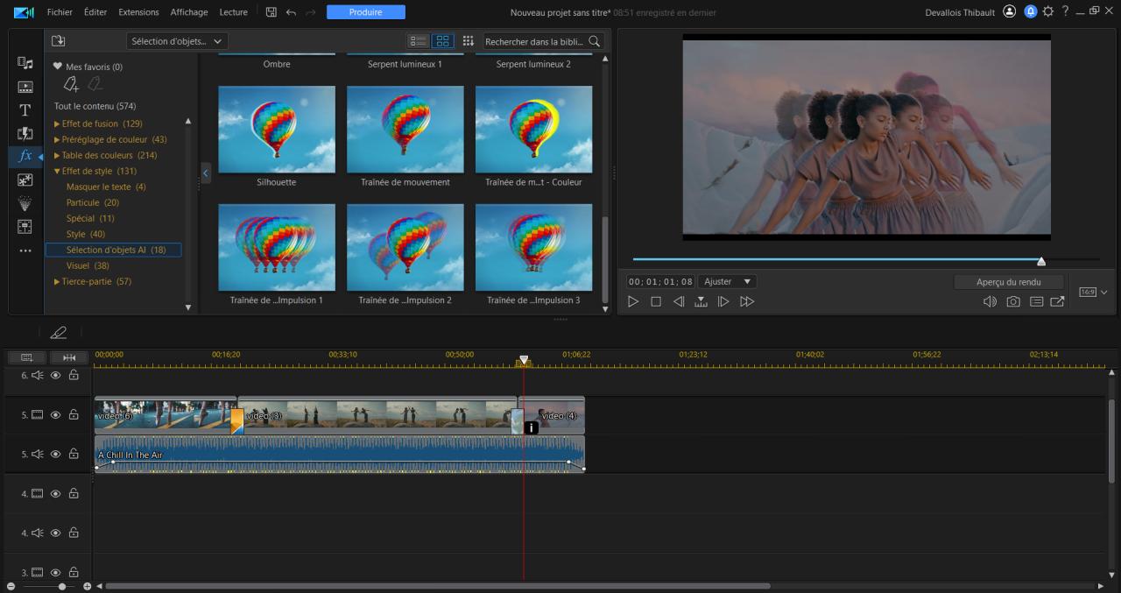The image size is (1121, 593).
Task: Click the Produire button
Action: 365,12
